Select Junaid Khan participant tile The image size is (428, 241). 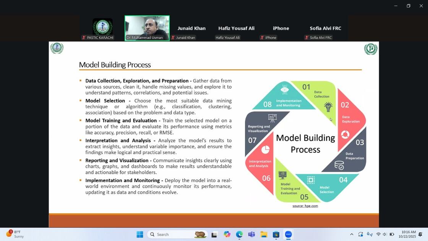click(x=191, y=29)
